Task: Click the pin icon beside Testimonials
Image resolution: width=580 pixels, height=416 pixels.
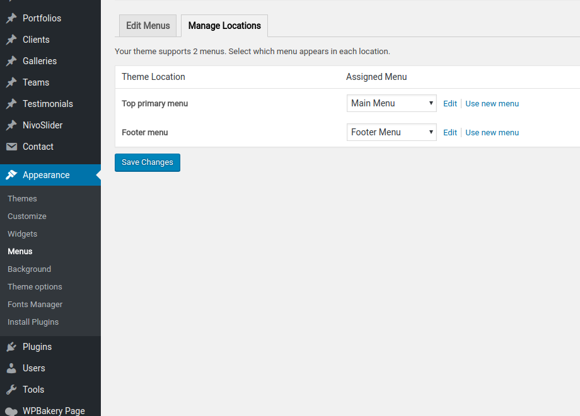Action: coord(11,104)
